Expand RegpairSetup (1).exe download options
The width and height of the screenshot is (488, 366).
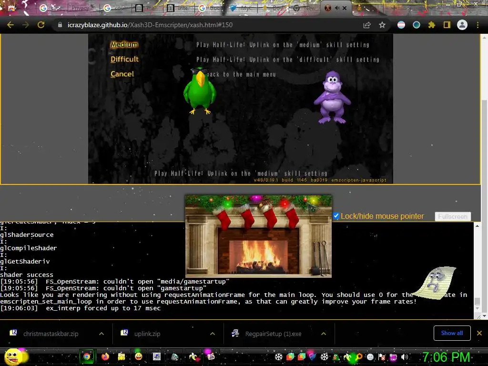(x=324, y=334)
